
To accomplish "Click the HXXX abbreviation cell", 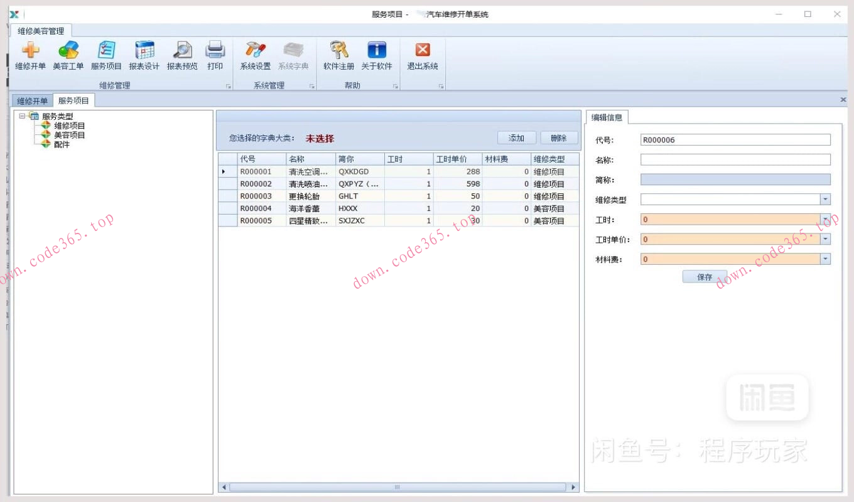I will pyautogui.click(x=360, y=208).
